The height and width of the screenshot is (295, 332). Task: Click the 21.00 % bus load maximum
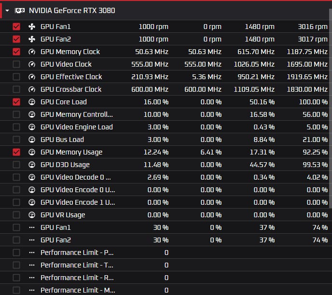point(315,140)
